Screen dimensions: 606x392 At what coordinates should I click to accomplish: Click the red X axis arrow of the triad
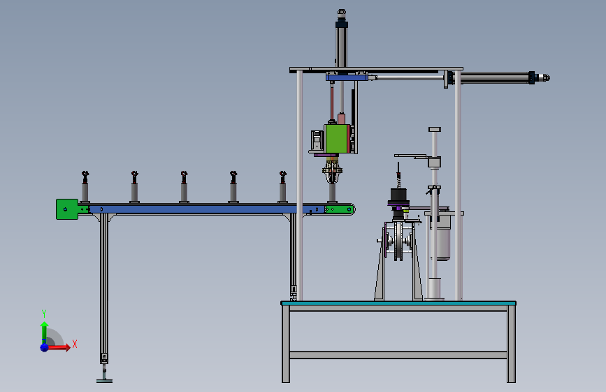(x=58, y=347)
